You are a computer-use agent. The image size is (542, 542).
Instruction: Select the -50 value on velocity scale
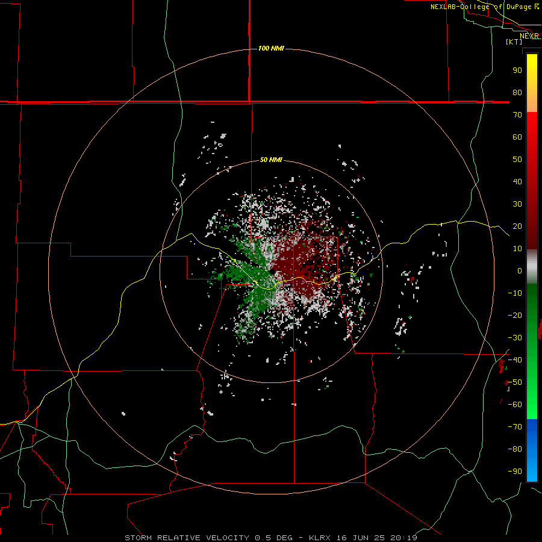pos(515,382)
